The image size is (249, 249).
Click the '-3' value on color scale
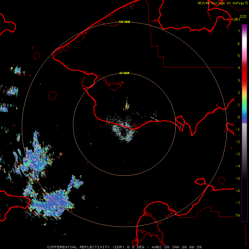pyautogui.click(x=238, y=154)
